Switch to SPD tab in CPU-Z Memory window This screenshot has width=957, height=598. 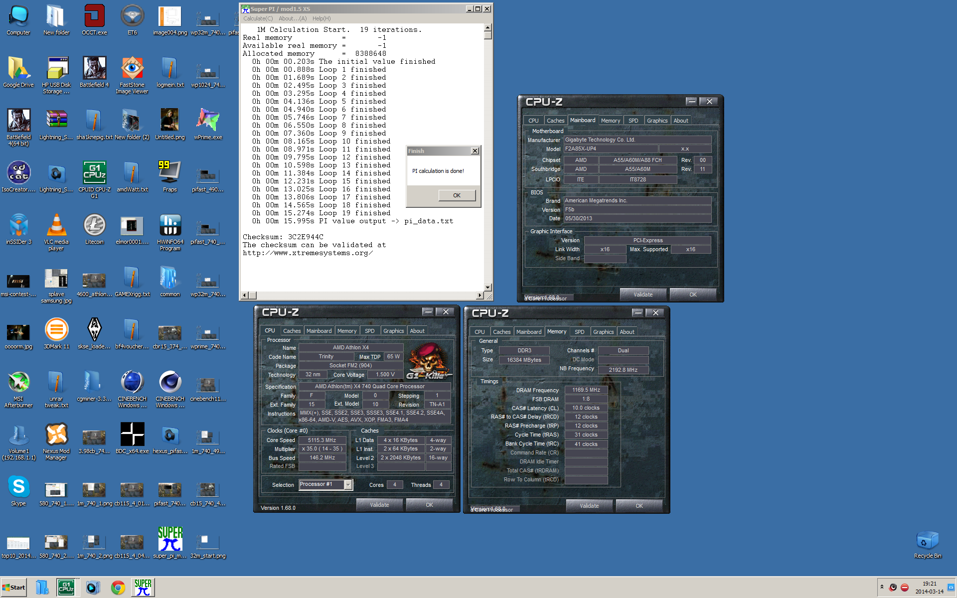click(x=579, y=332)
